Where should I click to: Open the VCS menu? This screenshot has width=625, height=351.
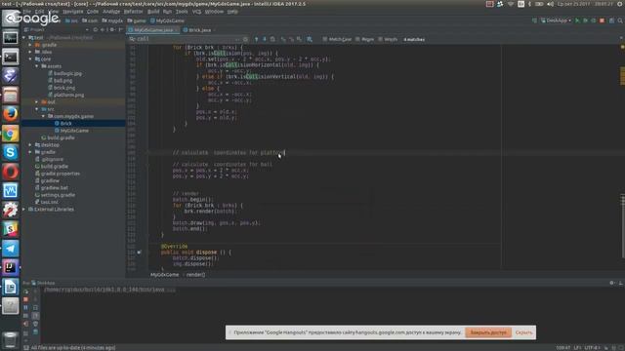[x=197, y=12]
